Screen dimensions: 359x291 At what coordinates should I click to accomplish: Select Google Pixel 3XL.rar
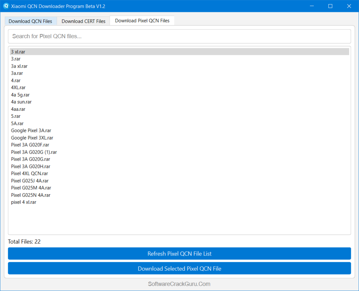[179, 137]
